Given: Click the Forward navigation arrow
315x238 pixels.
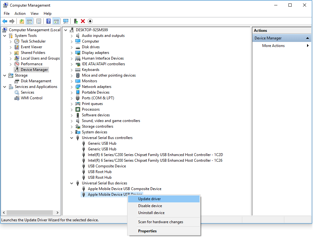Looking at the screenshot, I should coord(12,21).
